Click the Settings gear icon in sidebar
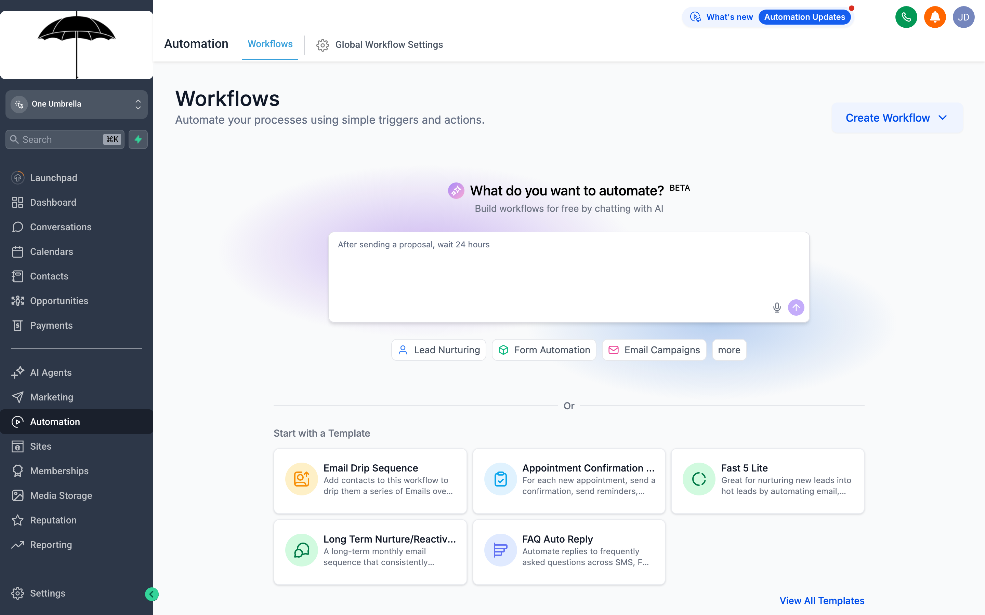 17,593
